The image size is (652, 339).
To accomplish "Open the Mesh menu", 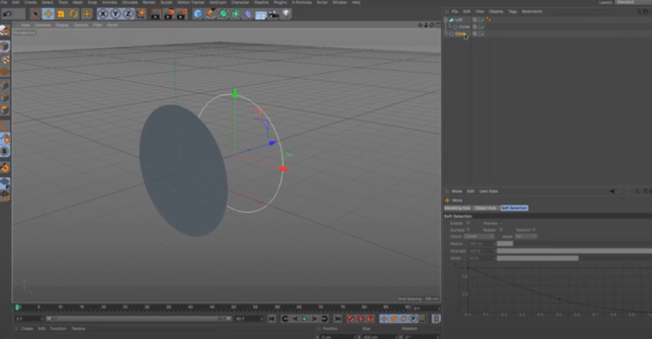I will click(77, 3).
